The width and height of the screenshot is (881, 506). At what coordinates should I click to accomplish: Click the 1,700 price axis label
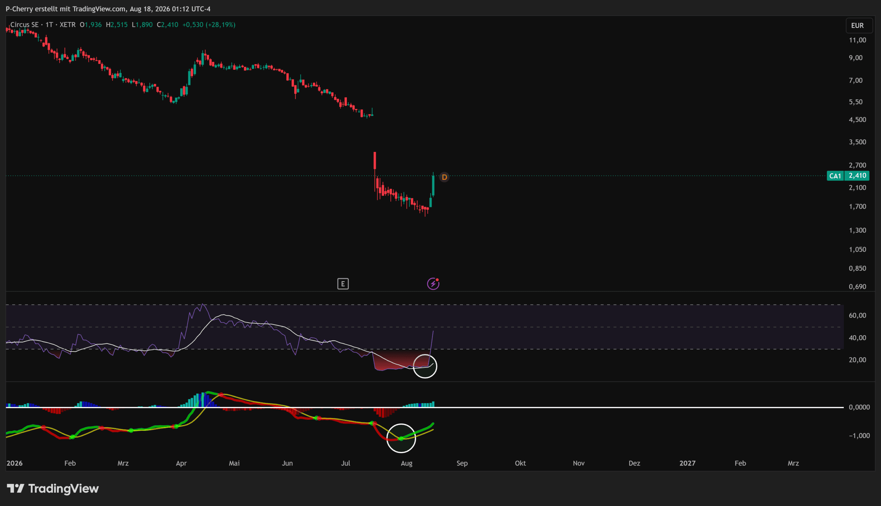click(x=857, y=207)
